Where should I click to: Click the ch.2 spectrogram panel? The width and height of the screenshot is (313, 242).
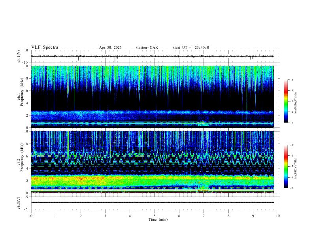[152, 162]
